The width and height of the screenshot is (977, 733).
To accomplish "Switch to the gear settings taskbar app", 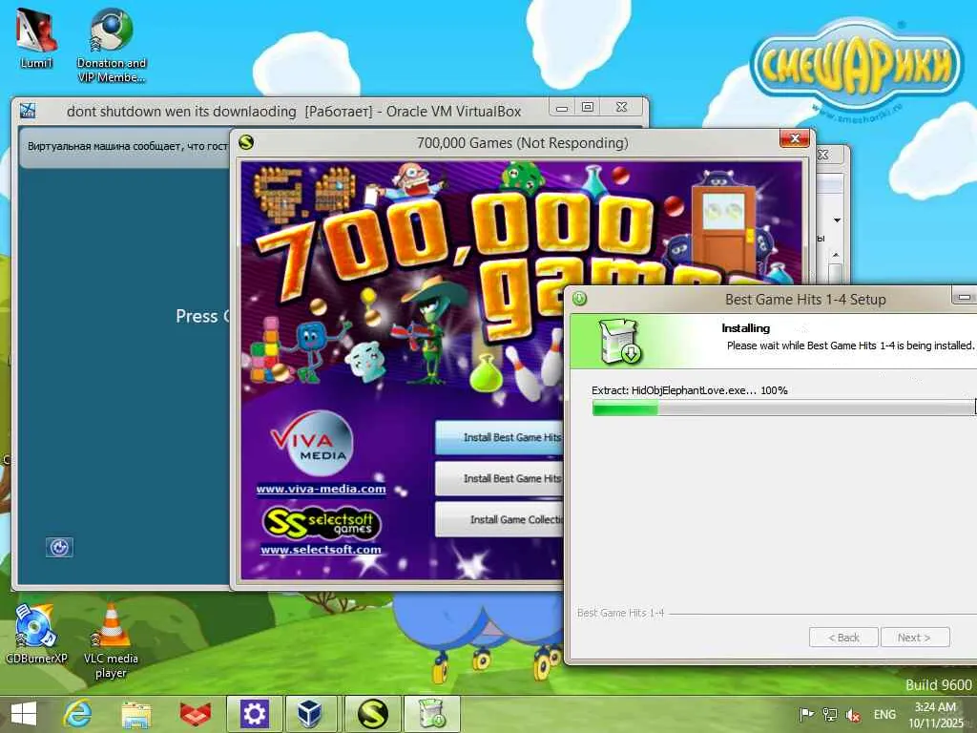I will pos(254,714).
